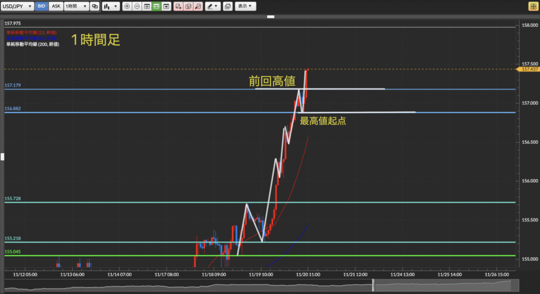Open the 表示 display menu
The height and width of the screenshot is (294, 540).
point(245,6)
